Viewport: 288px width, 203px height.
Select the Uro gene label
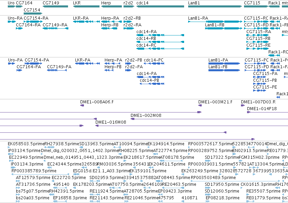pos(11,3)
